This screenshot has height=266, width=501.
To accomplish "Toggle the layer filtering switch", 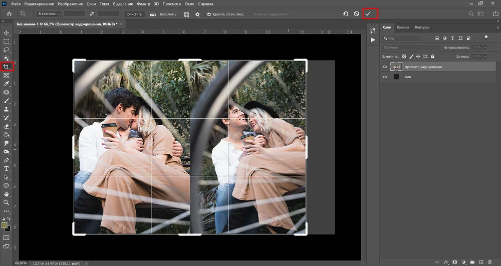I will 486,38.
